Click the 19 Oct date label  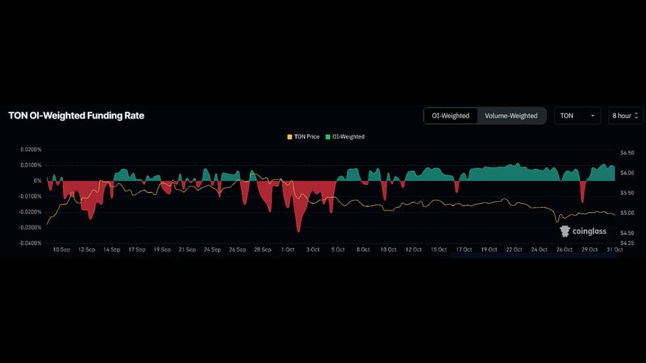pos(489,250)
